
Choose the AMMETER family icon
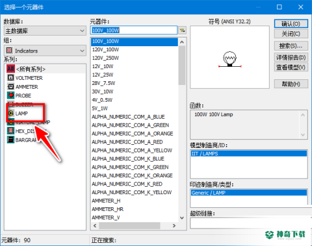click(11, 87)
